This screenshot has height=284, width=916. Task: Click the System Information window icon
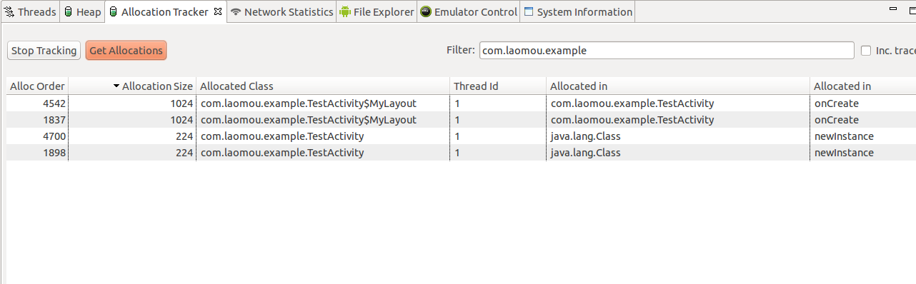529,12
